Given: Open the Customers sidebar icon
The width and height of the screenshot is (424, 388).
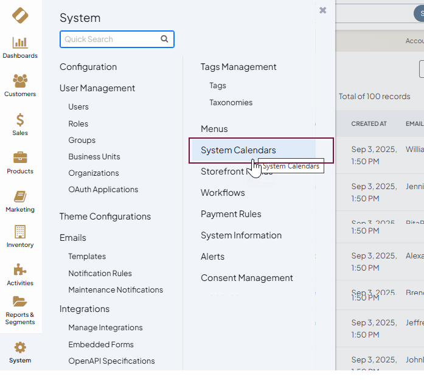Looking at the screenshot, I should (20, 81).
